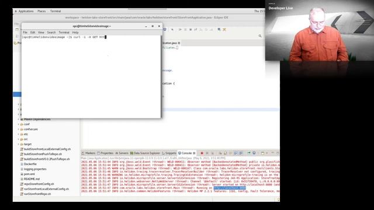
Task: Select logging.properties file
Action: [x=33, y=169]
